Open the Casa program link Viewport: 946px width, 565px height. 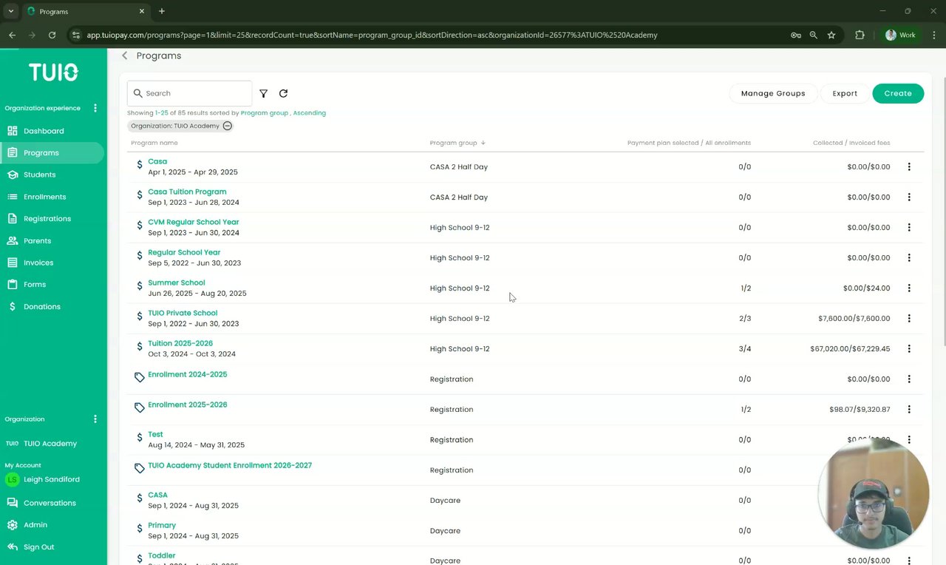[x=157, y=161]
